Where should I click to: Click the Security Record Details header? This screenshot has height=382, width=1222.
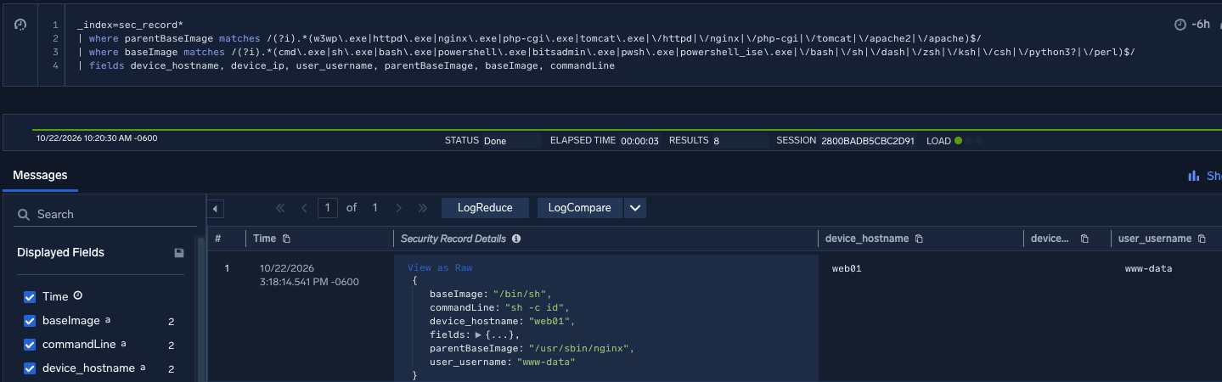pos(453,239)
